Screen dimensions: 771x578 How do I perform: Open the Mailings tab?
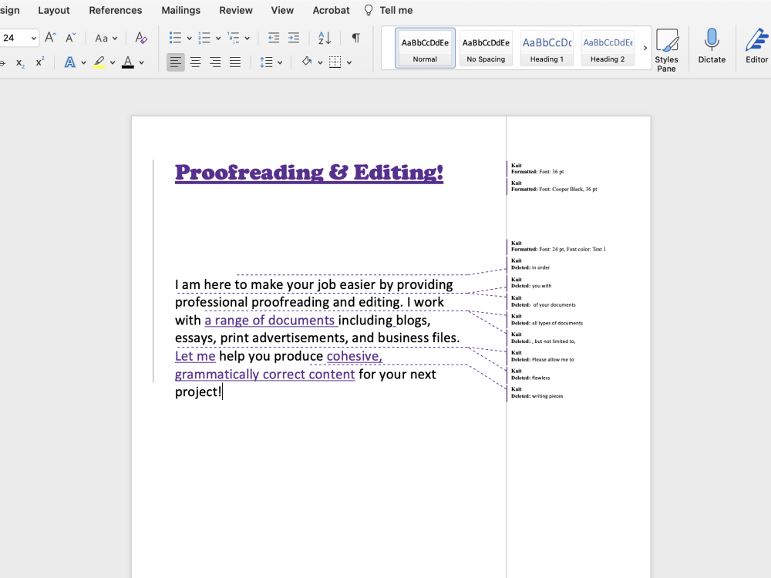pyautogui.click(x=181, y=10)
